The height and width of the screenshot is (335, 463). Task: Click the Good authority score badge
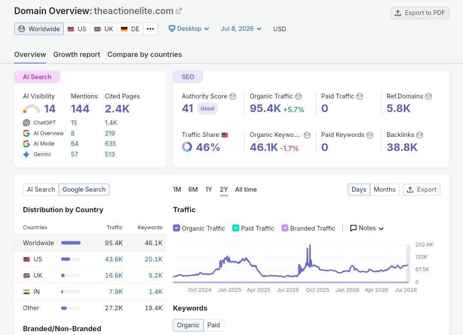click(207, 108)
